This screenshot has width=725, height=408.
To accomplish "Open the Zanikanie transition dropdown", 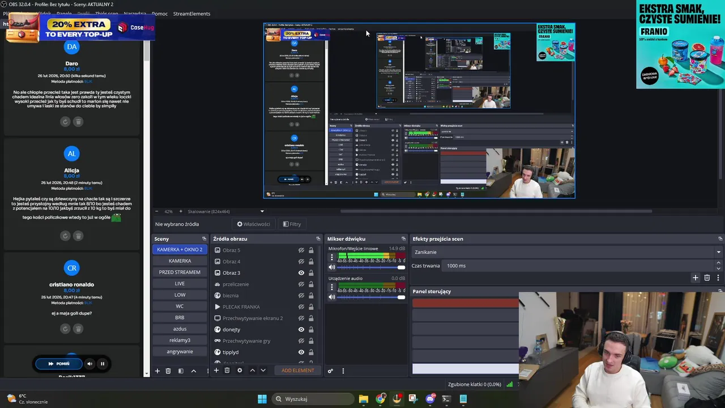I will [567, 252].
